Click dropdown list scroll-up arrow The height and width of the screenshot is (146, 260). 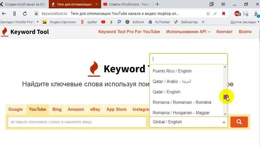225,67
